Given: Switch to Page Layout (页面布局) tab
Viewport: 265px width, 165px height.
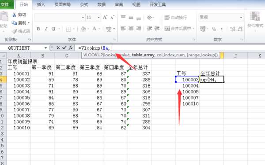Looking at the screenshot, I should coord(63,4).
